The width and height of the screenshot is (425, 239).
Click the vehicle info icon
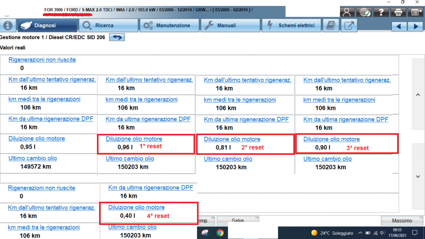8,25
